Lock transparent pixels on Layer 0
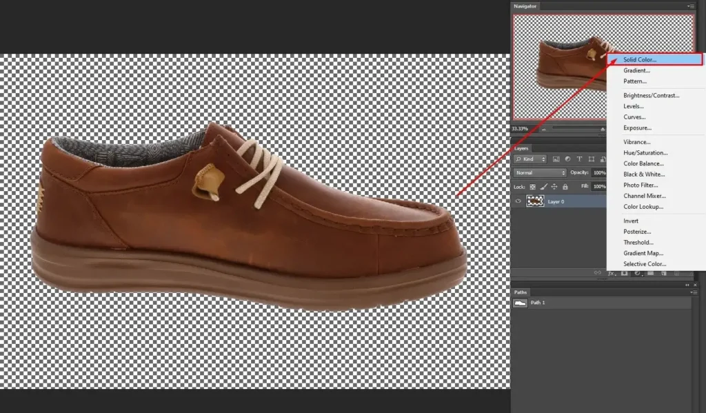 pos(532,186)
